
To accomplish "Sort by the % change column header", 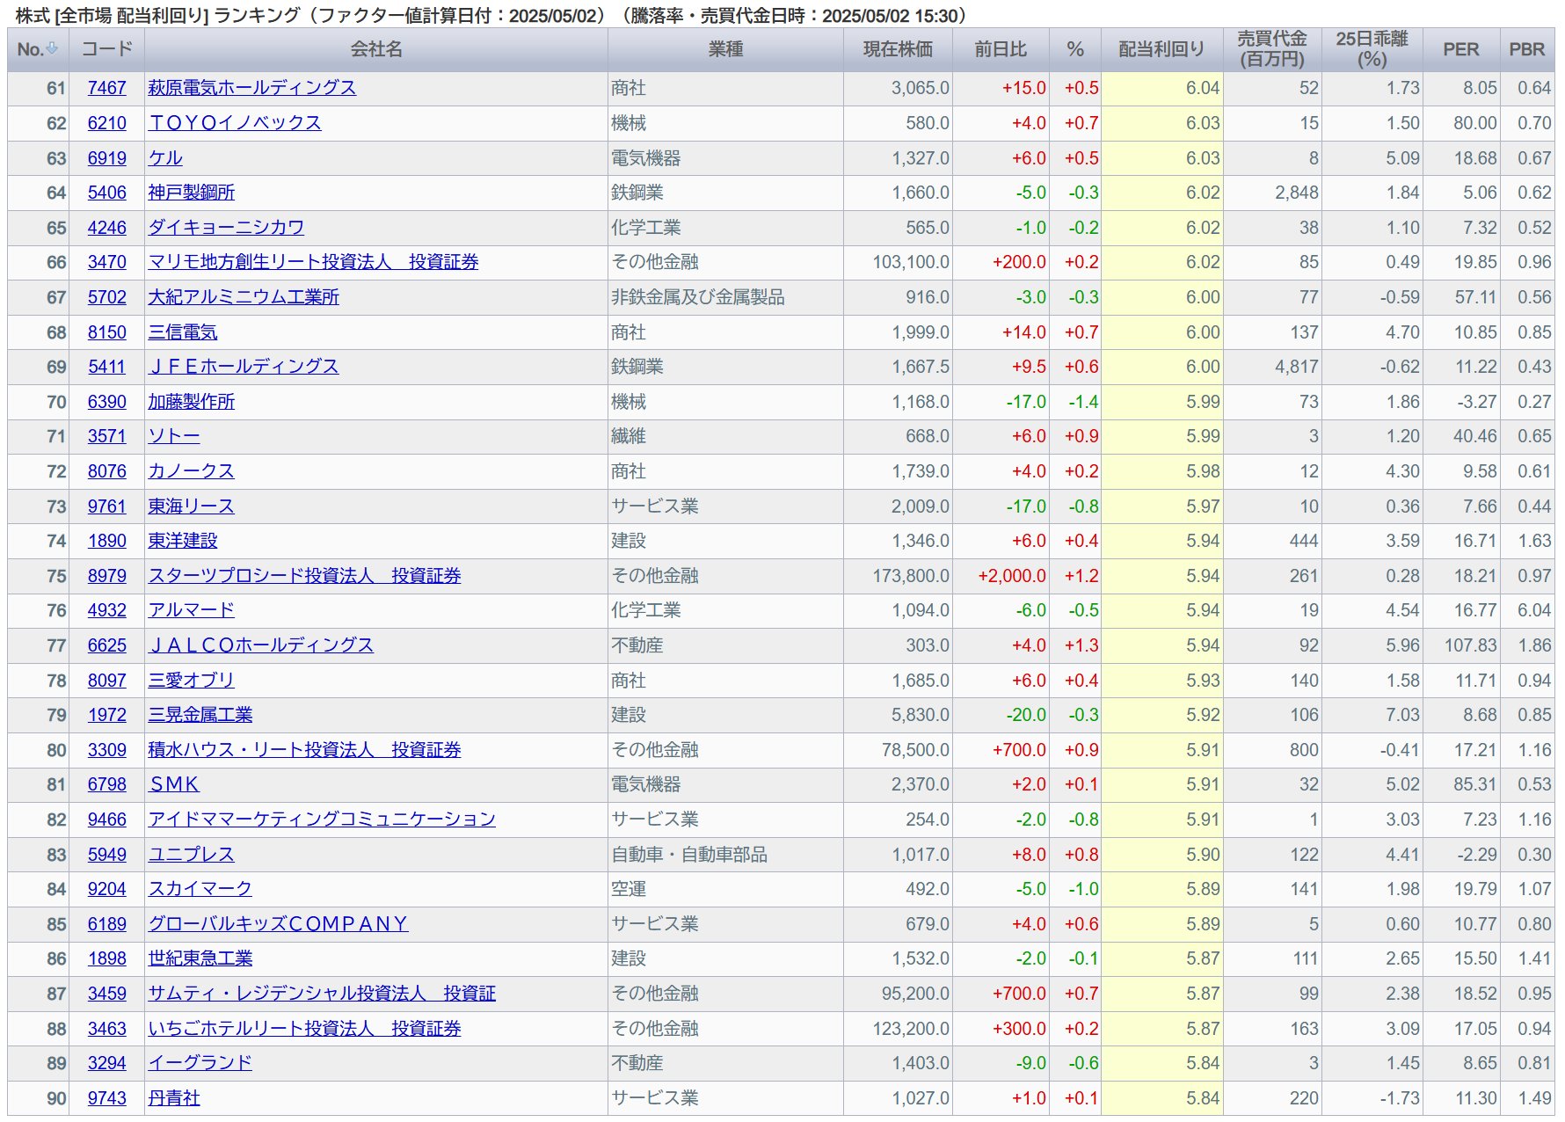I will 1075,49.
